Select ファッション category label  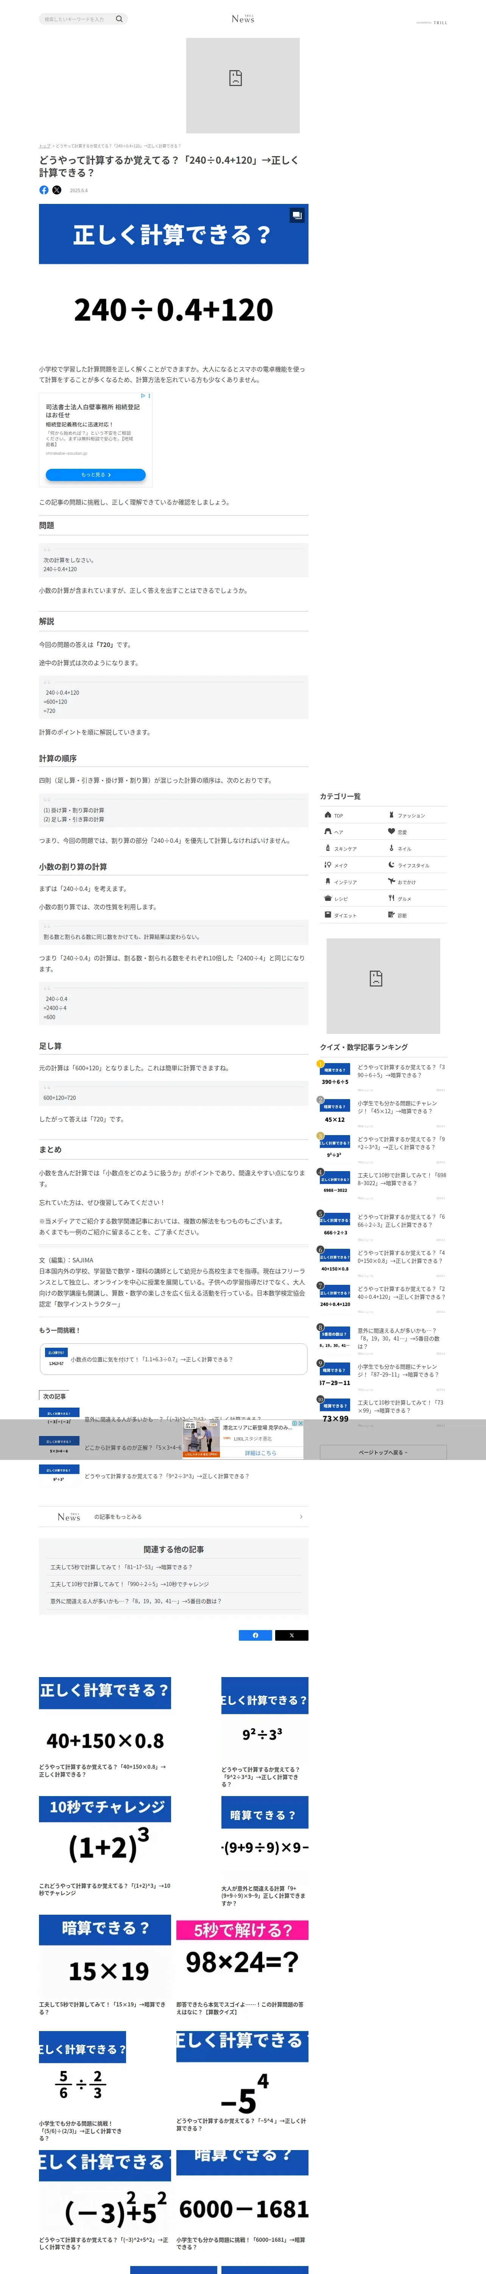(411, 816)
